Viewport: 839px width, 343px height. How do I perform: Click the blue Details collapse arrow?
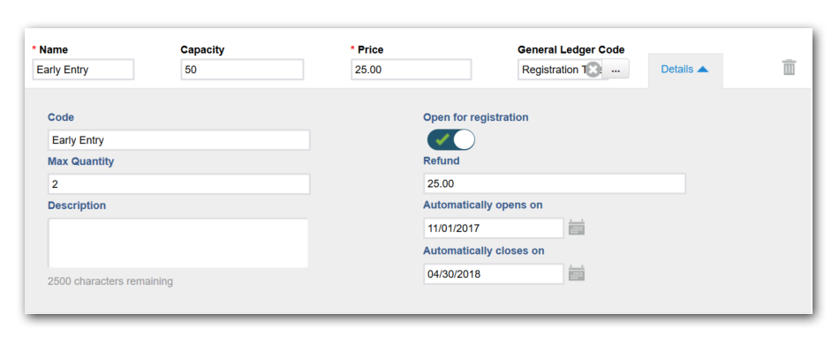703,70
